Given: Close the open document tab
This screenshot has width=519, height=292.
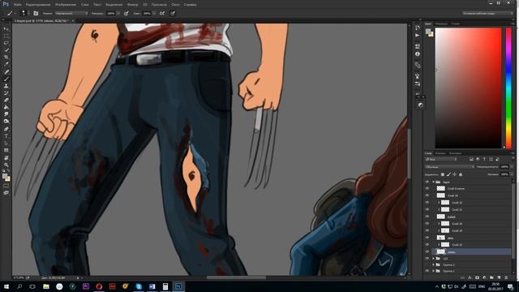Looking at the screenshot, I should click(x=73, y=20).
